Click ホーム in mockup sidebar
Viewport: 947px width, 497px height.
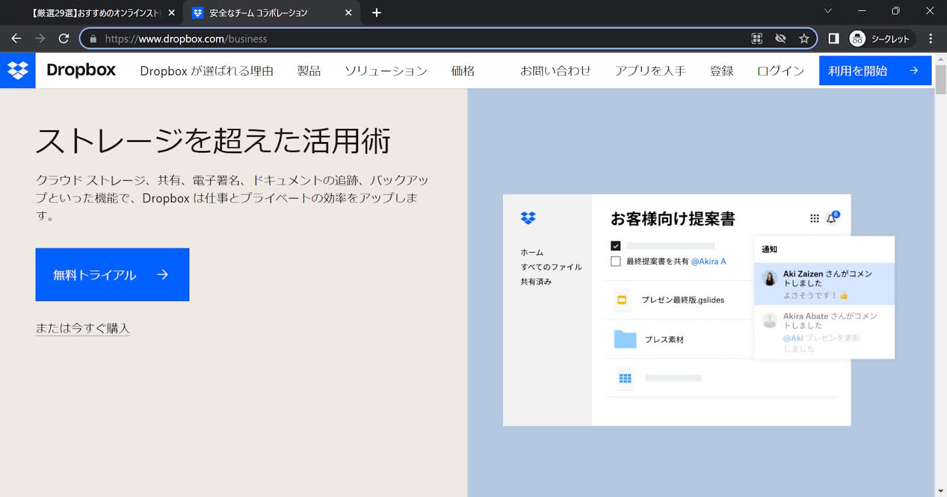tap(532, 252)
